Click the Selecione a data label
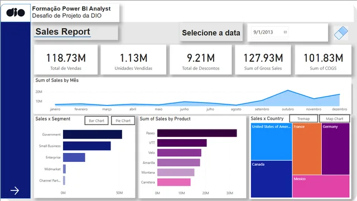The height and width of the screenshot is (201, 357). [211, 33]
